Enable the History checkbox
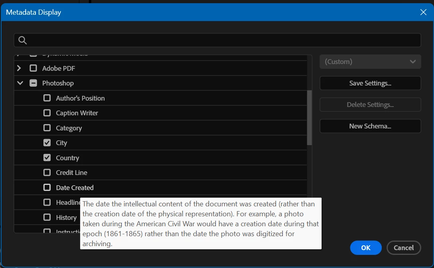This screenshot has height=268, width=434. pos(47,217)
